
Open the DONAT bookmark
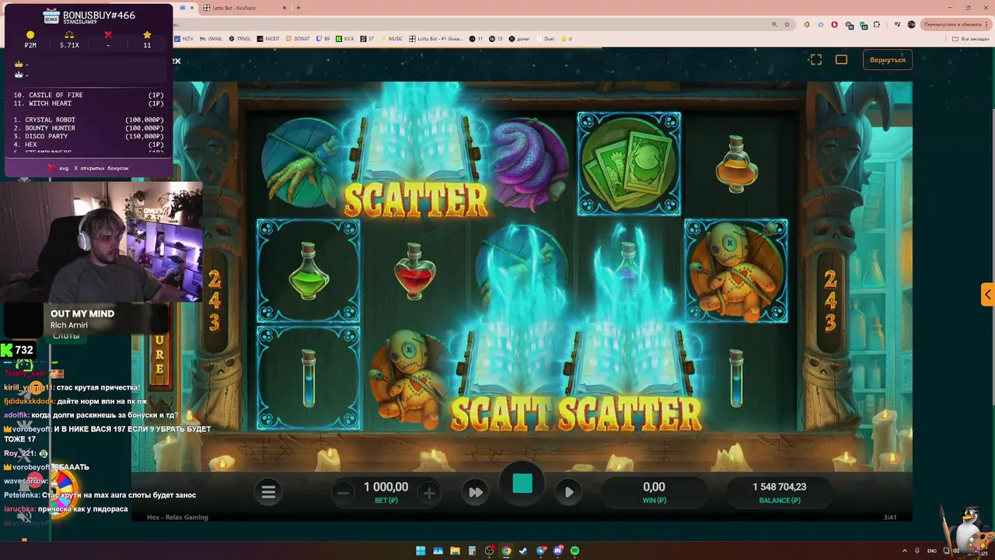point(298,38)
